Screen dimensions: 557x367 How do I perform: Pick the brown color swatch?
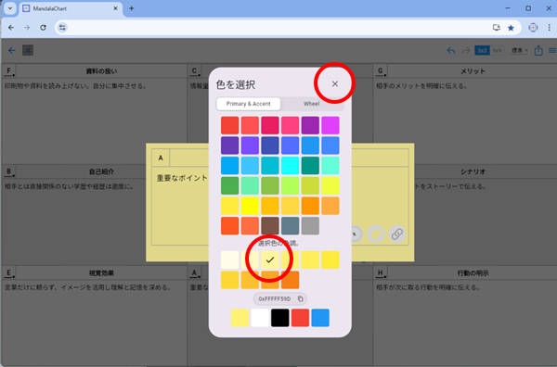pyautogui.click(x=270, y=226)
